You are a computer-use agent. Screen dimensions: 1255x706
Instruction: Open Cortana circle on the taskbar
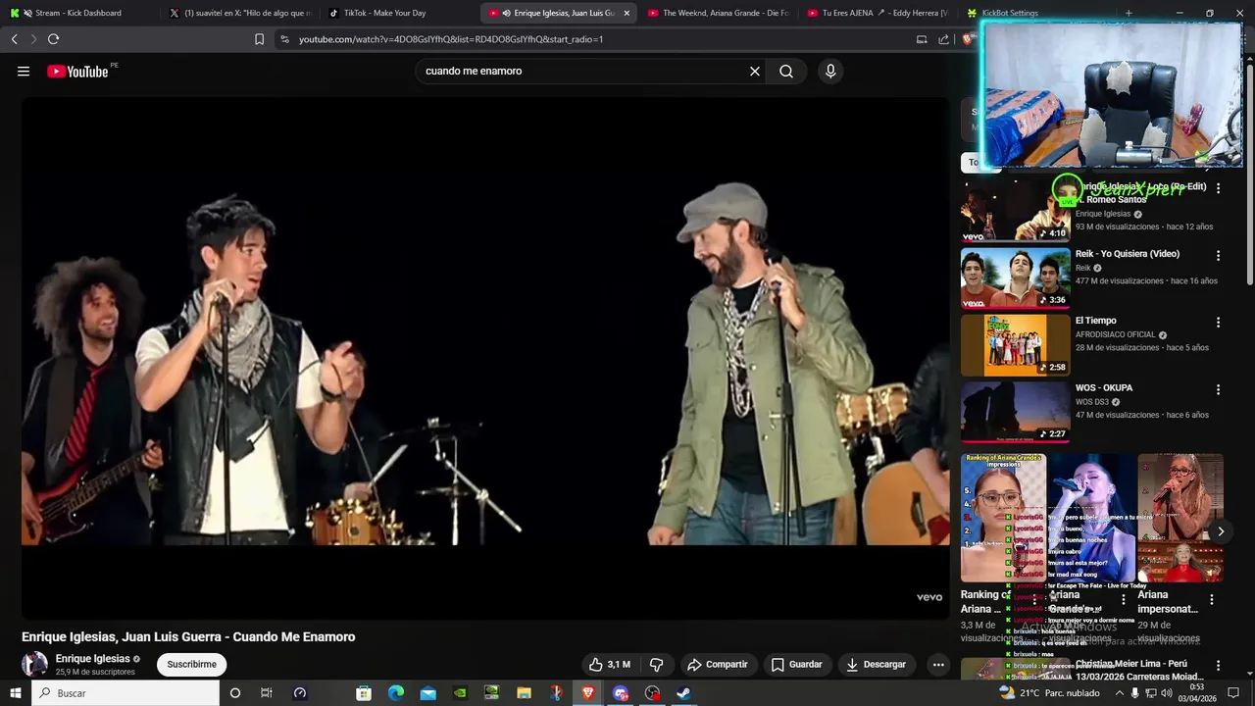(234, 693)
